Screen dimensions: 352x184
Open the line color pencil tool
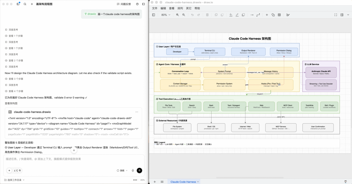click(x=237, y=15)
